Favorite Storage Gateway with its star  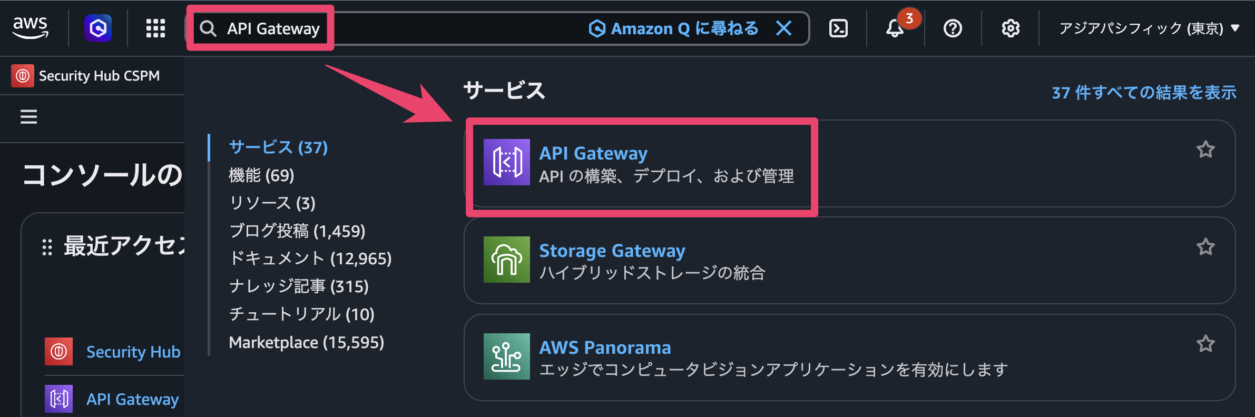point(1205,247)
